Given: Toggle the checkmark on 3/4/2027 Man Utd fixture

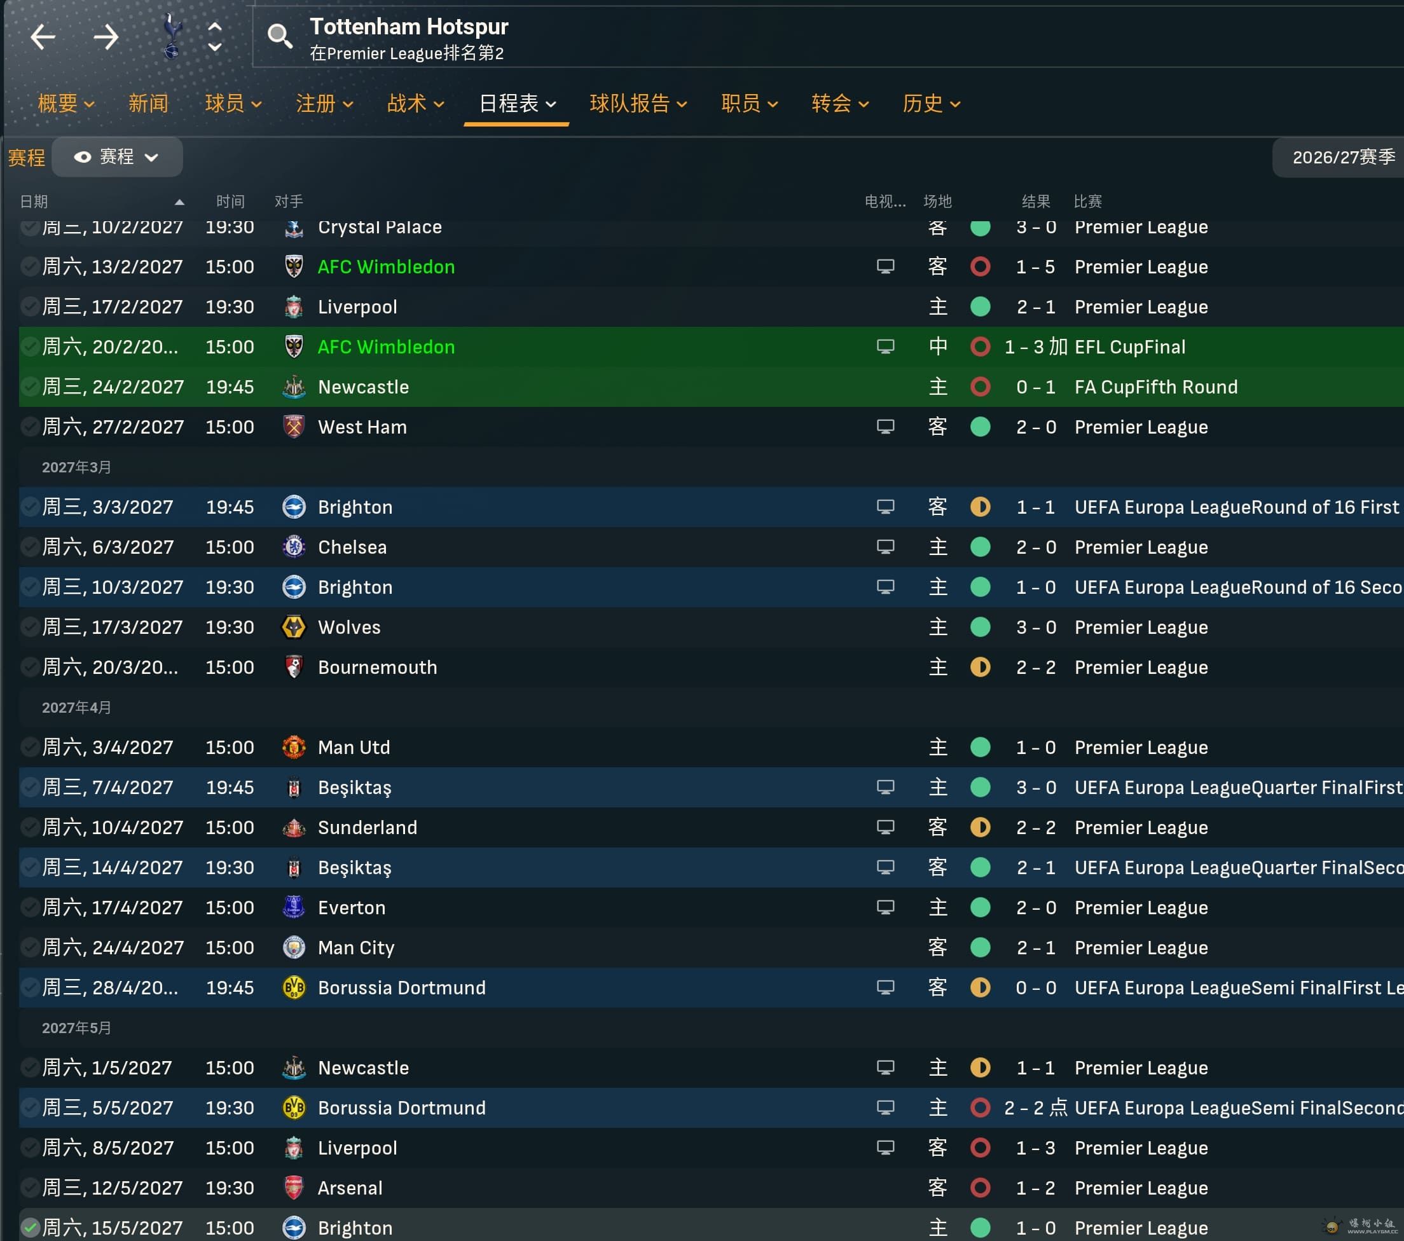Looking at the screenshot, I should tap(31, 747).
